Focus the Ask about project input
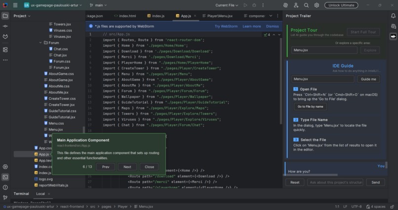This screenshot has width=398, height=210. (335, 182)
